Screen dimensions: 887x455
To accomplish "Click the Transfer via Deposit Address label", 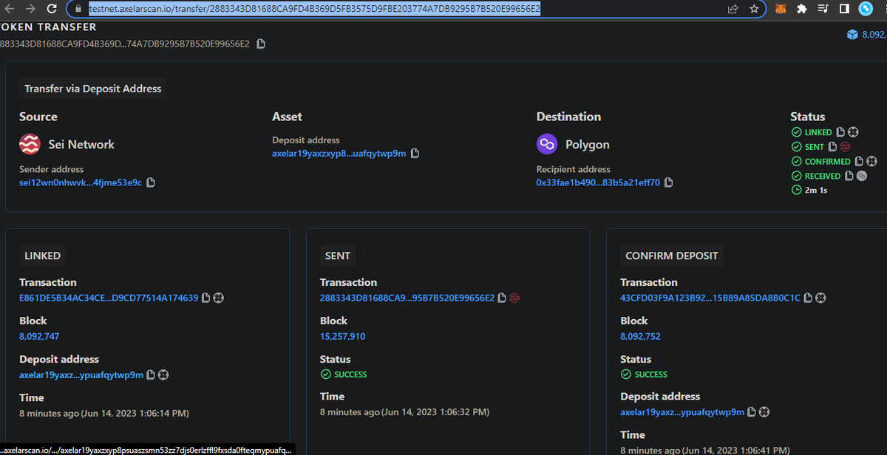I will click(x=93, y=89).
